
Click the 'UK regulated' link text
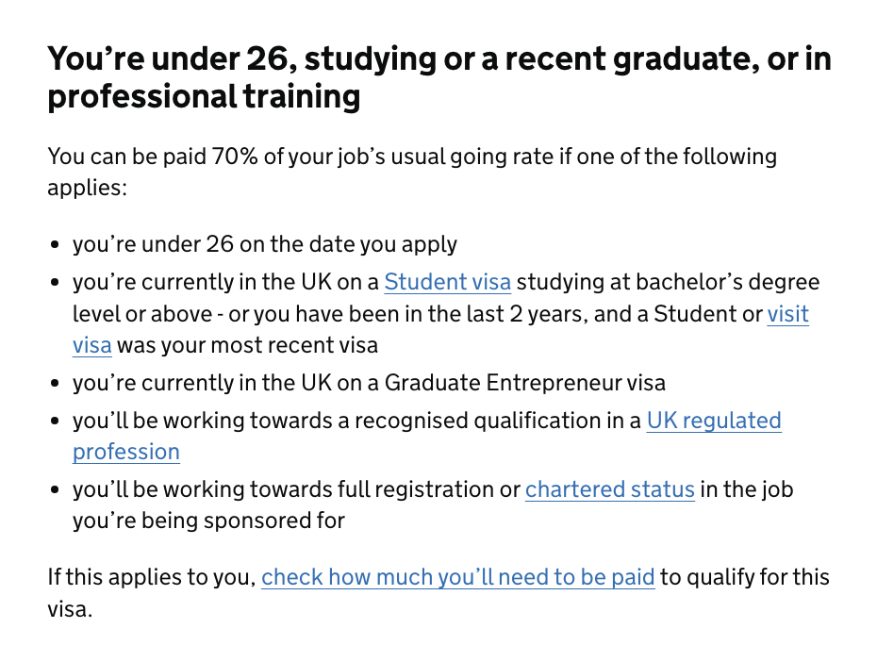click(714, 421)
